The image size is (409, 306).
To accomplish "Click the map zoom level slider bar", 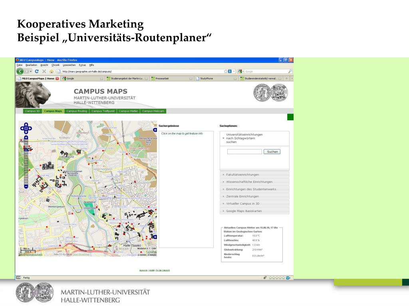I will pyautogui.click(x=26, y=162).
